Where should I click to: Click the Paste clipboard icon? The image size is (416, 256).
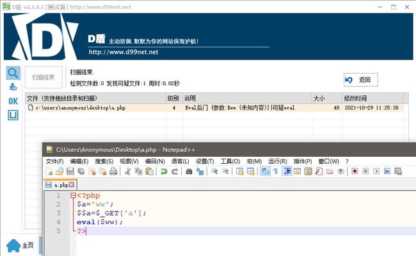149,172
